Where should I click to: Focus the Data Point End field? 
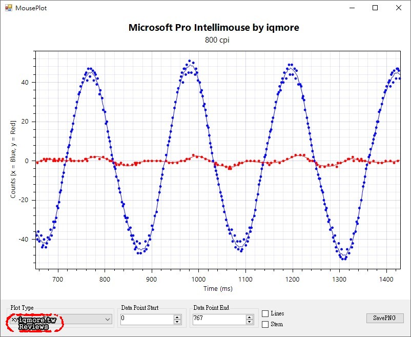click(x=219, y=319)
